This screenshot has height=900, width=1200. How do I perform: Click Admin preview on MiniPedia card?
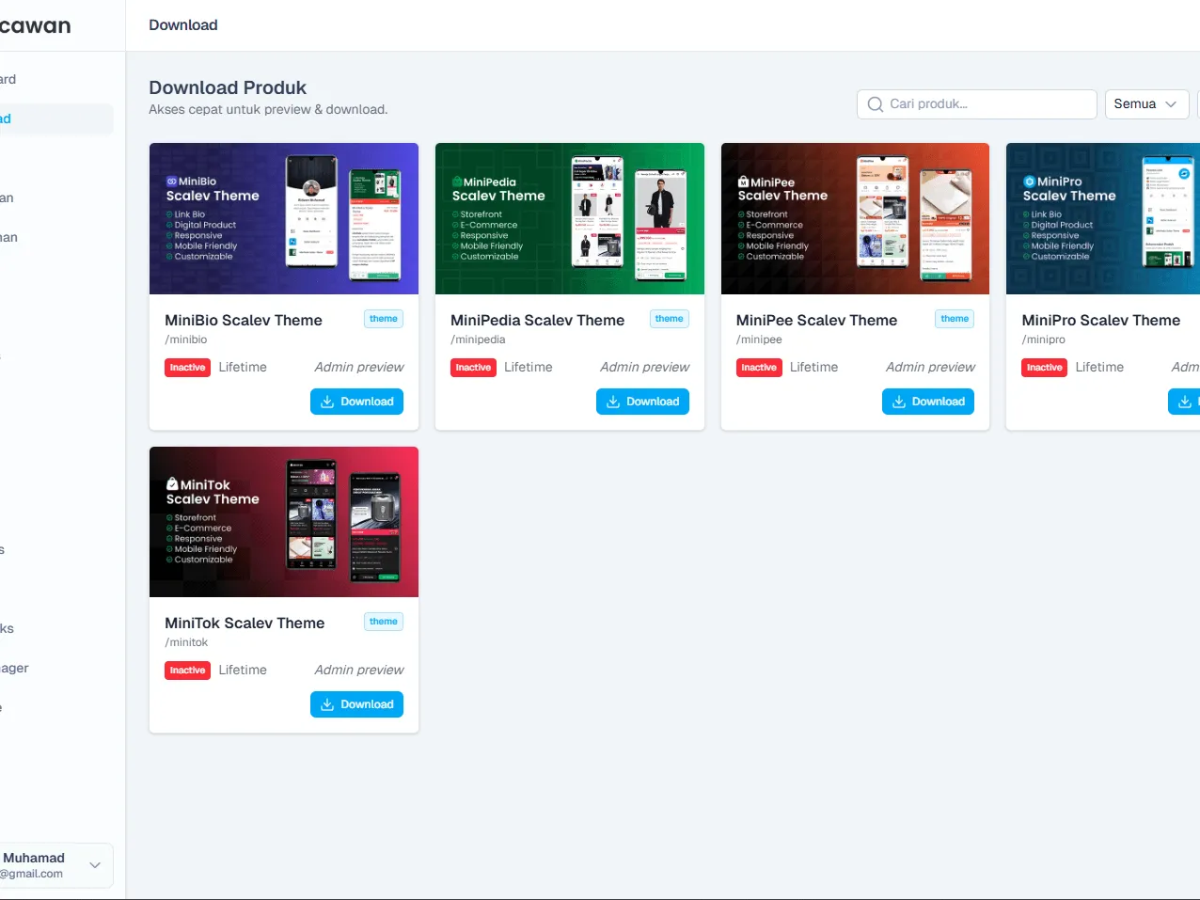tap(645, 368)
